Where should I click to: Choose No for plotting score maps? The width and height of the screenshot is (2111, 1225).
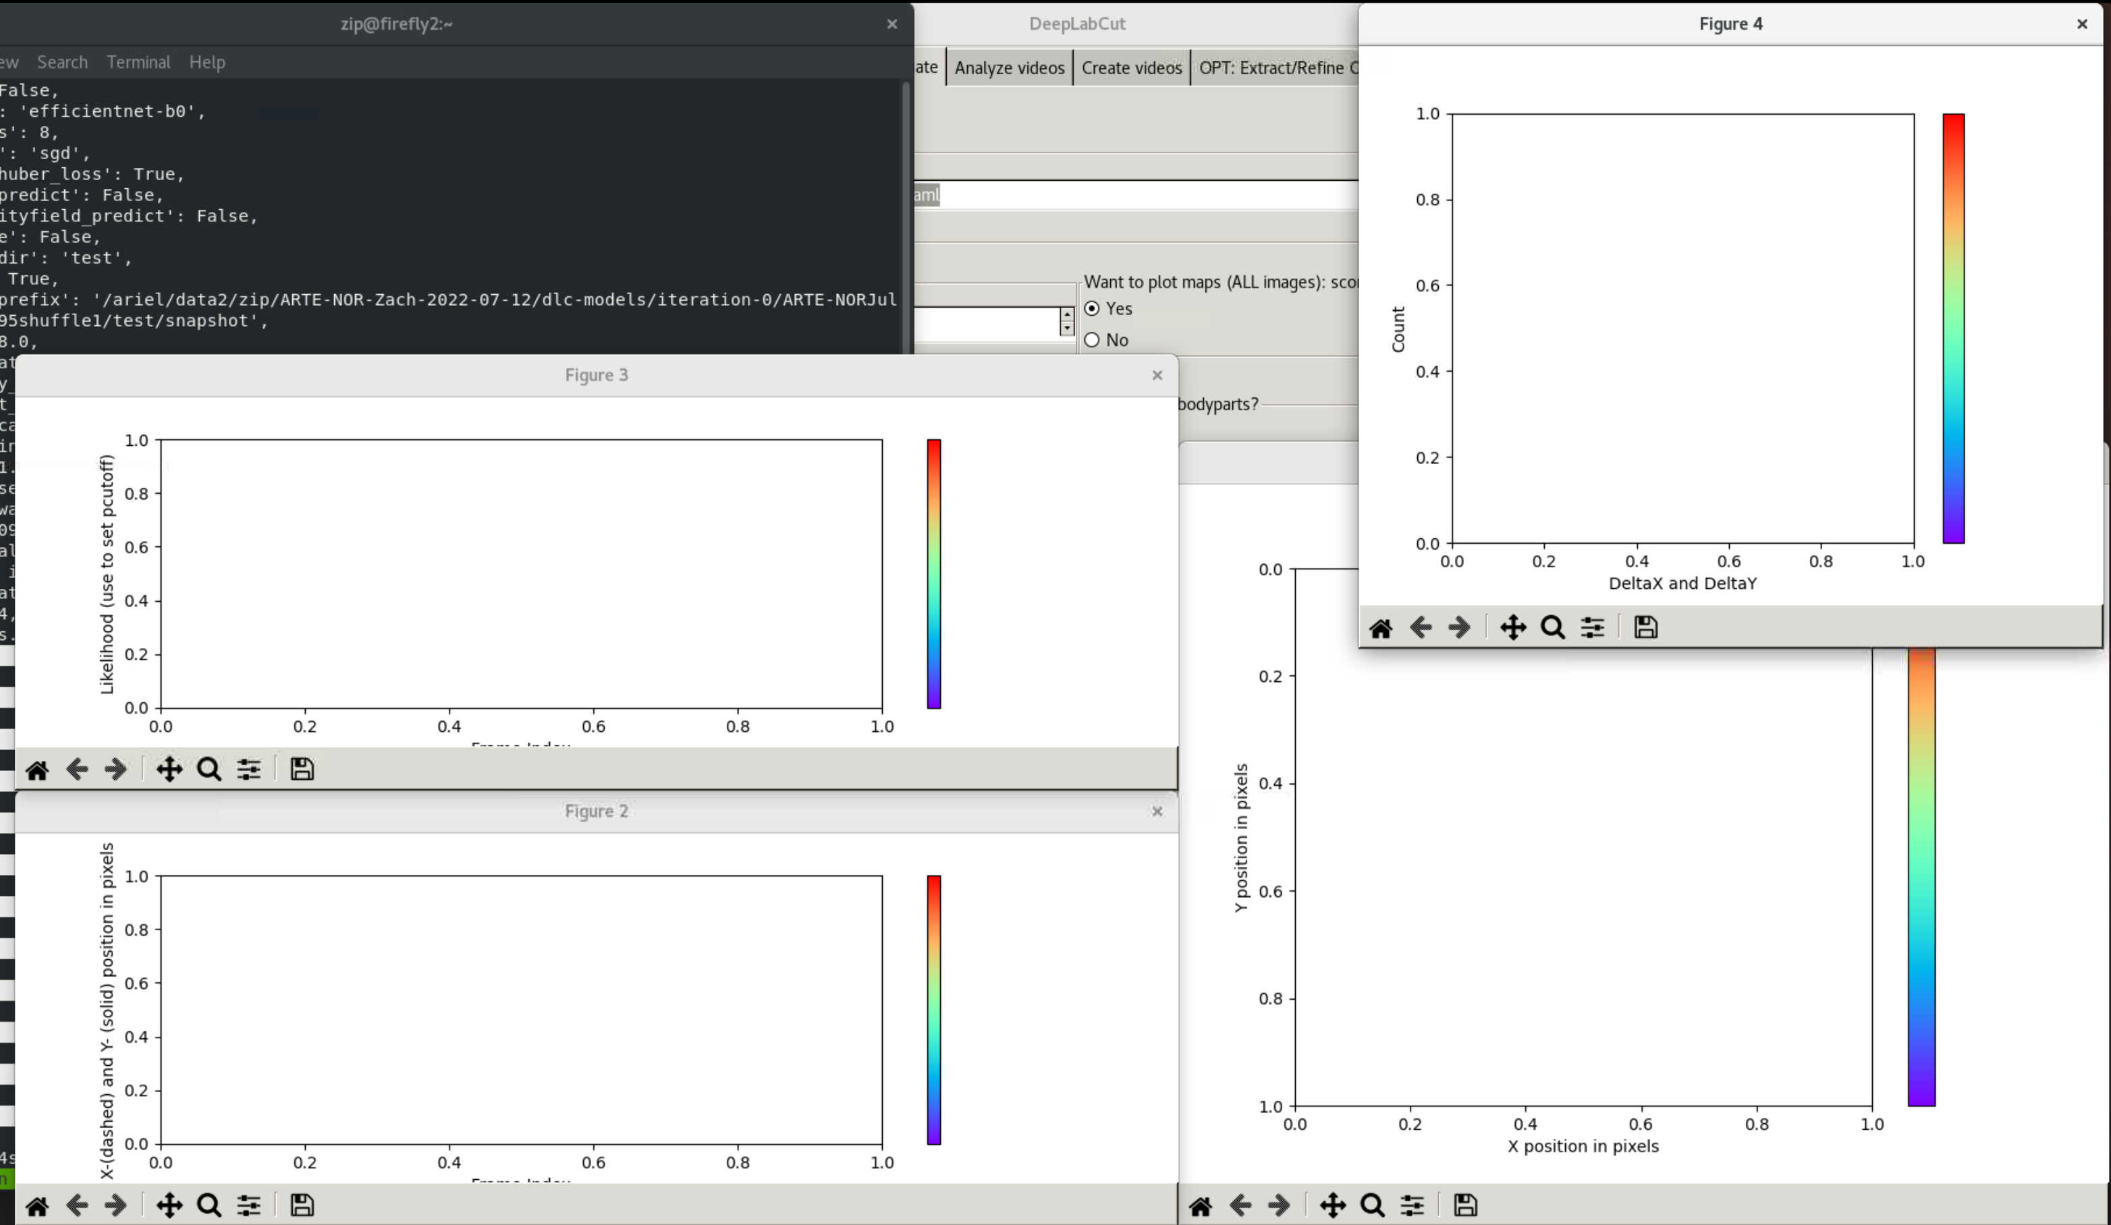click(x=1093, y=340)
